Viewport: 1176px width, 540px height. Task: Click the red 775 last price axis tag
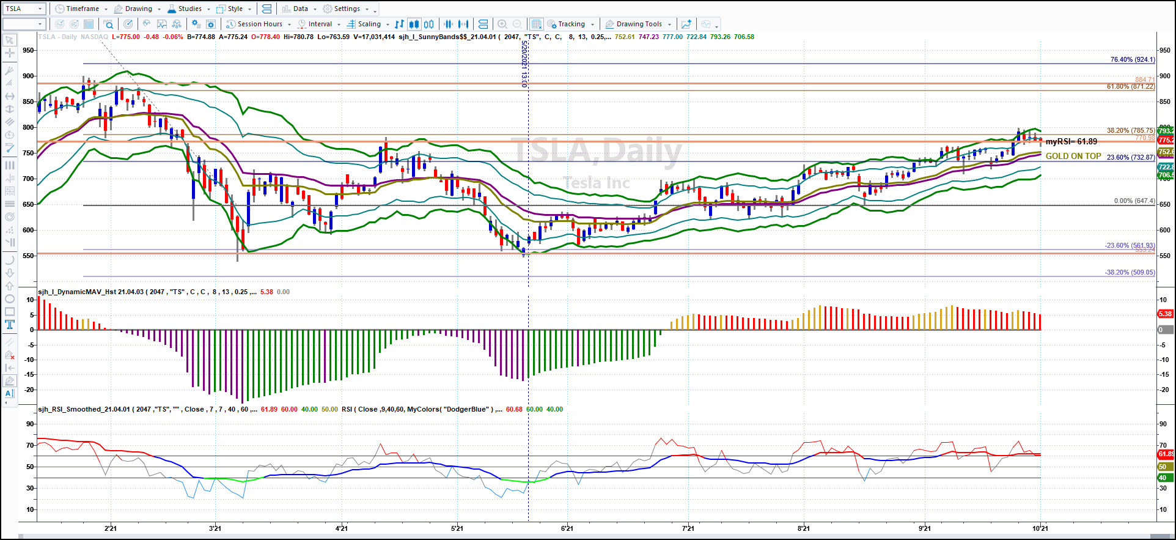1165,140
